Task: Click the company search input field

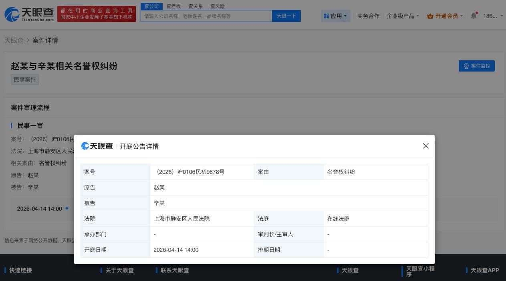Action: pyautogui.click(x=206, y=16)
